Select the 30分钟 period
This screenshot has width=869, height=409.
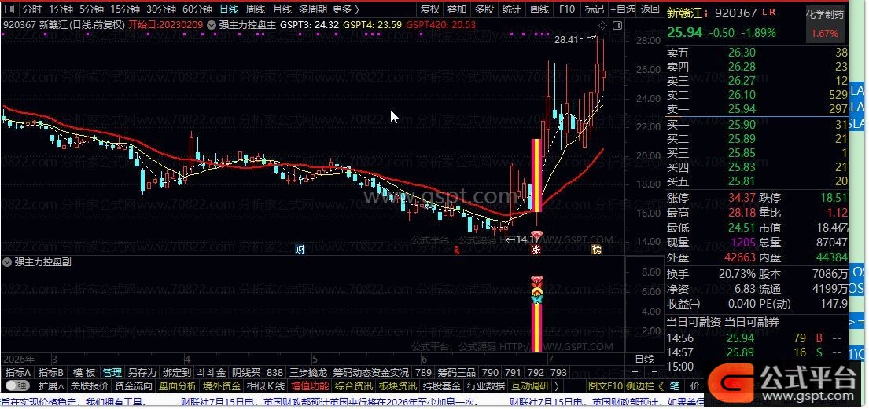pyautogui.click(x=160, y=9)
